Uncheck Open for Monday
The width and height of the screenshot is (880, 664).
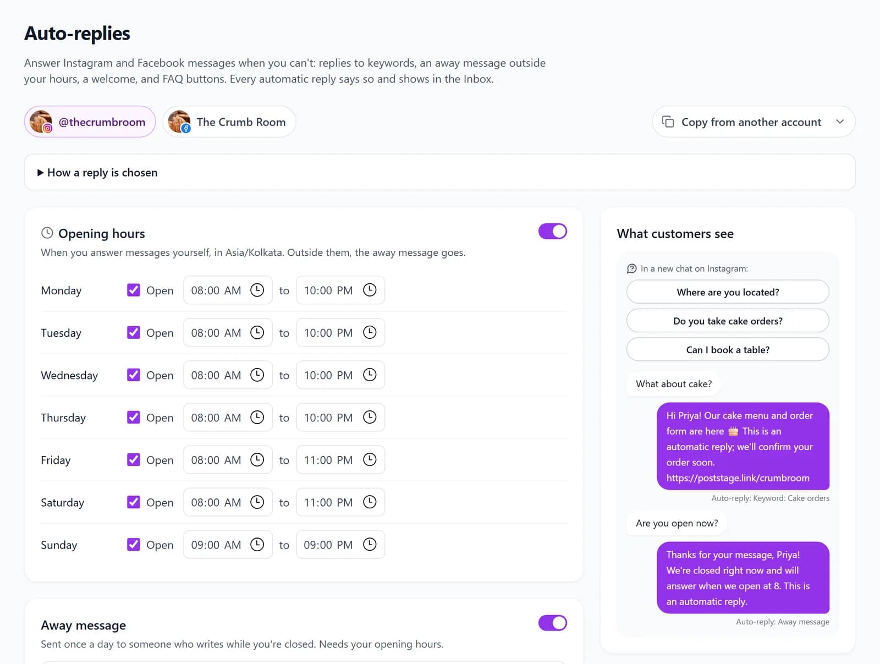pyautogui.click(x=133, y=290)
